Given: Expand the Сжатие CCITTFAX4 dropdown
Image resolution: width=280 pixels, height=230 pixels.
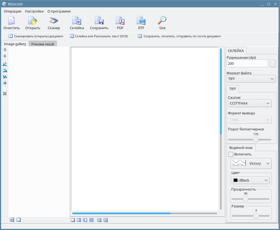Looking at the screenshot, I should point(250,103).
